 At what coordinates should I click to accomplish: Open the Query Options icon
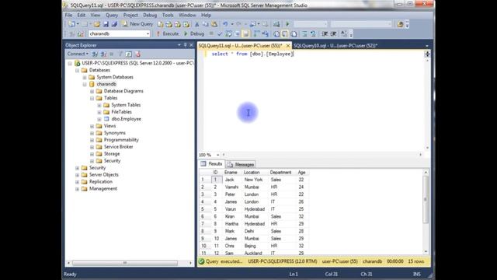point(237,33)
